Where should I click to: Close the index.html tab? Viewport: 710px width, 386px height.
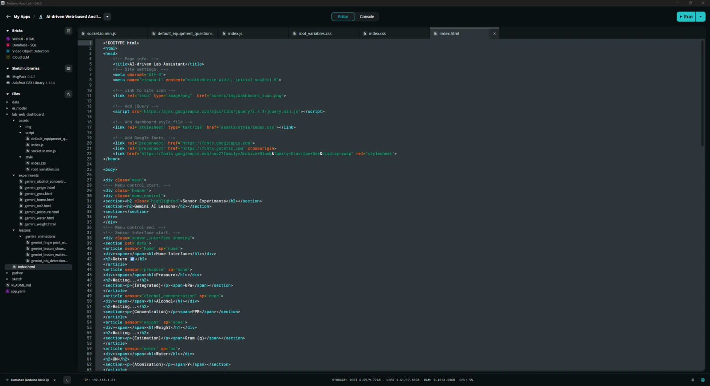tap(494, 34)
